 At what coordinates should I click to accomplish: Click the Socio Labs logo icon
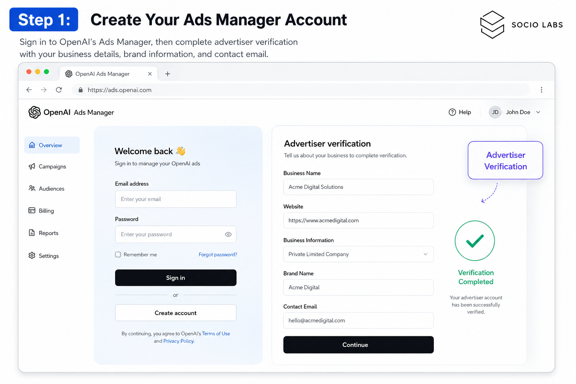[492, 25]
